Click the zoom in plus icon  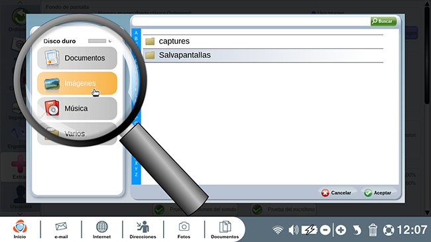(x=341, y=230)
